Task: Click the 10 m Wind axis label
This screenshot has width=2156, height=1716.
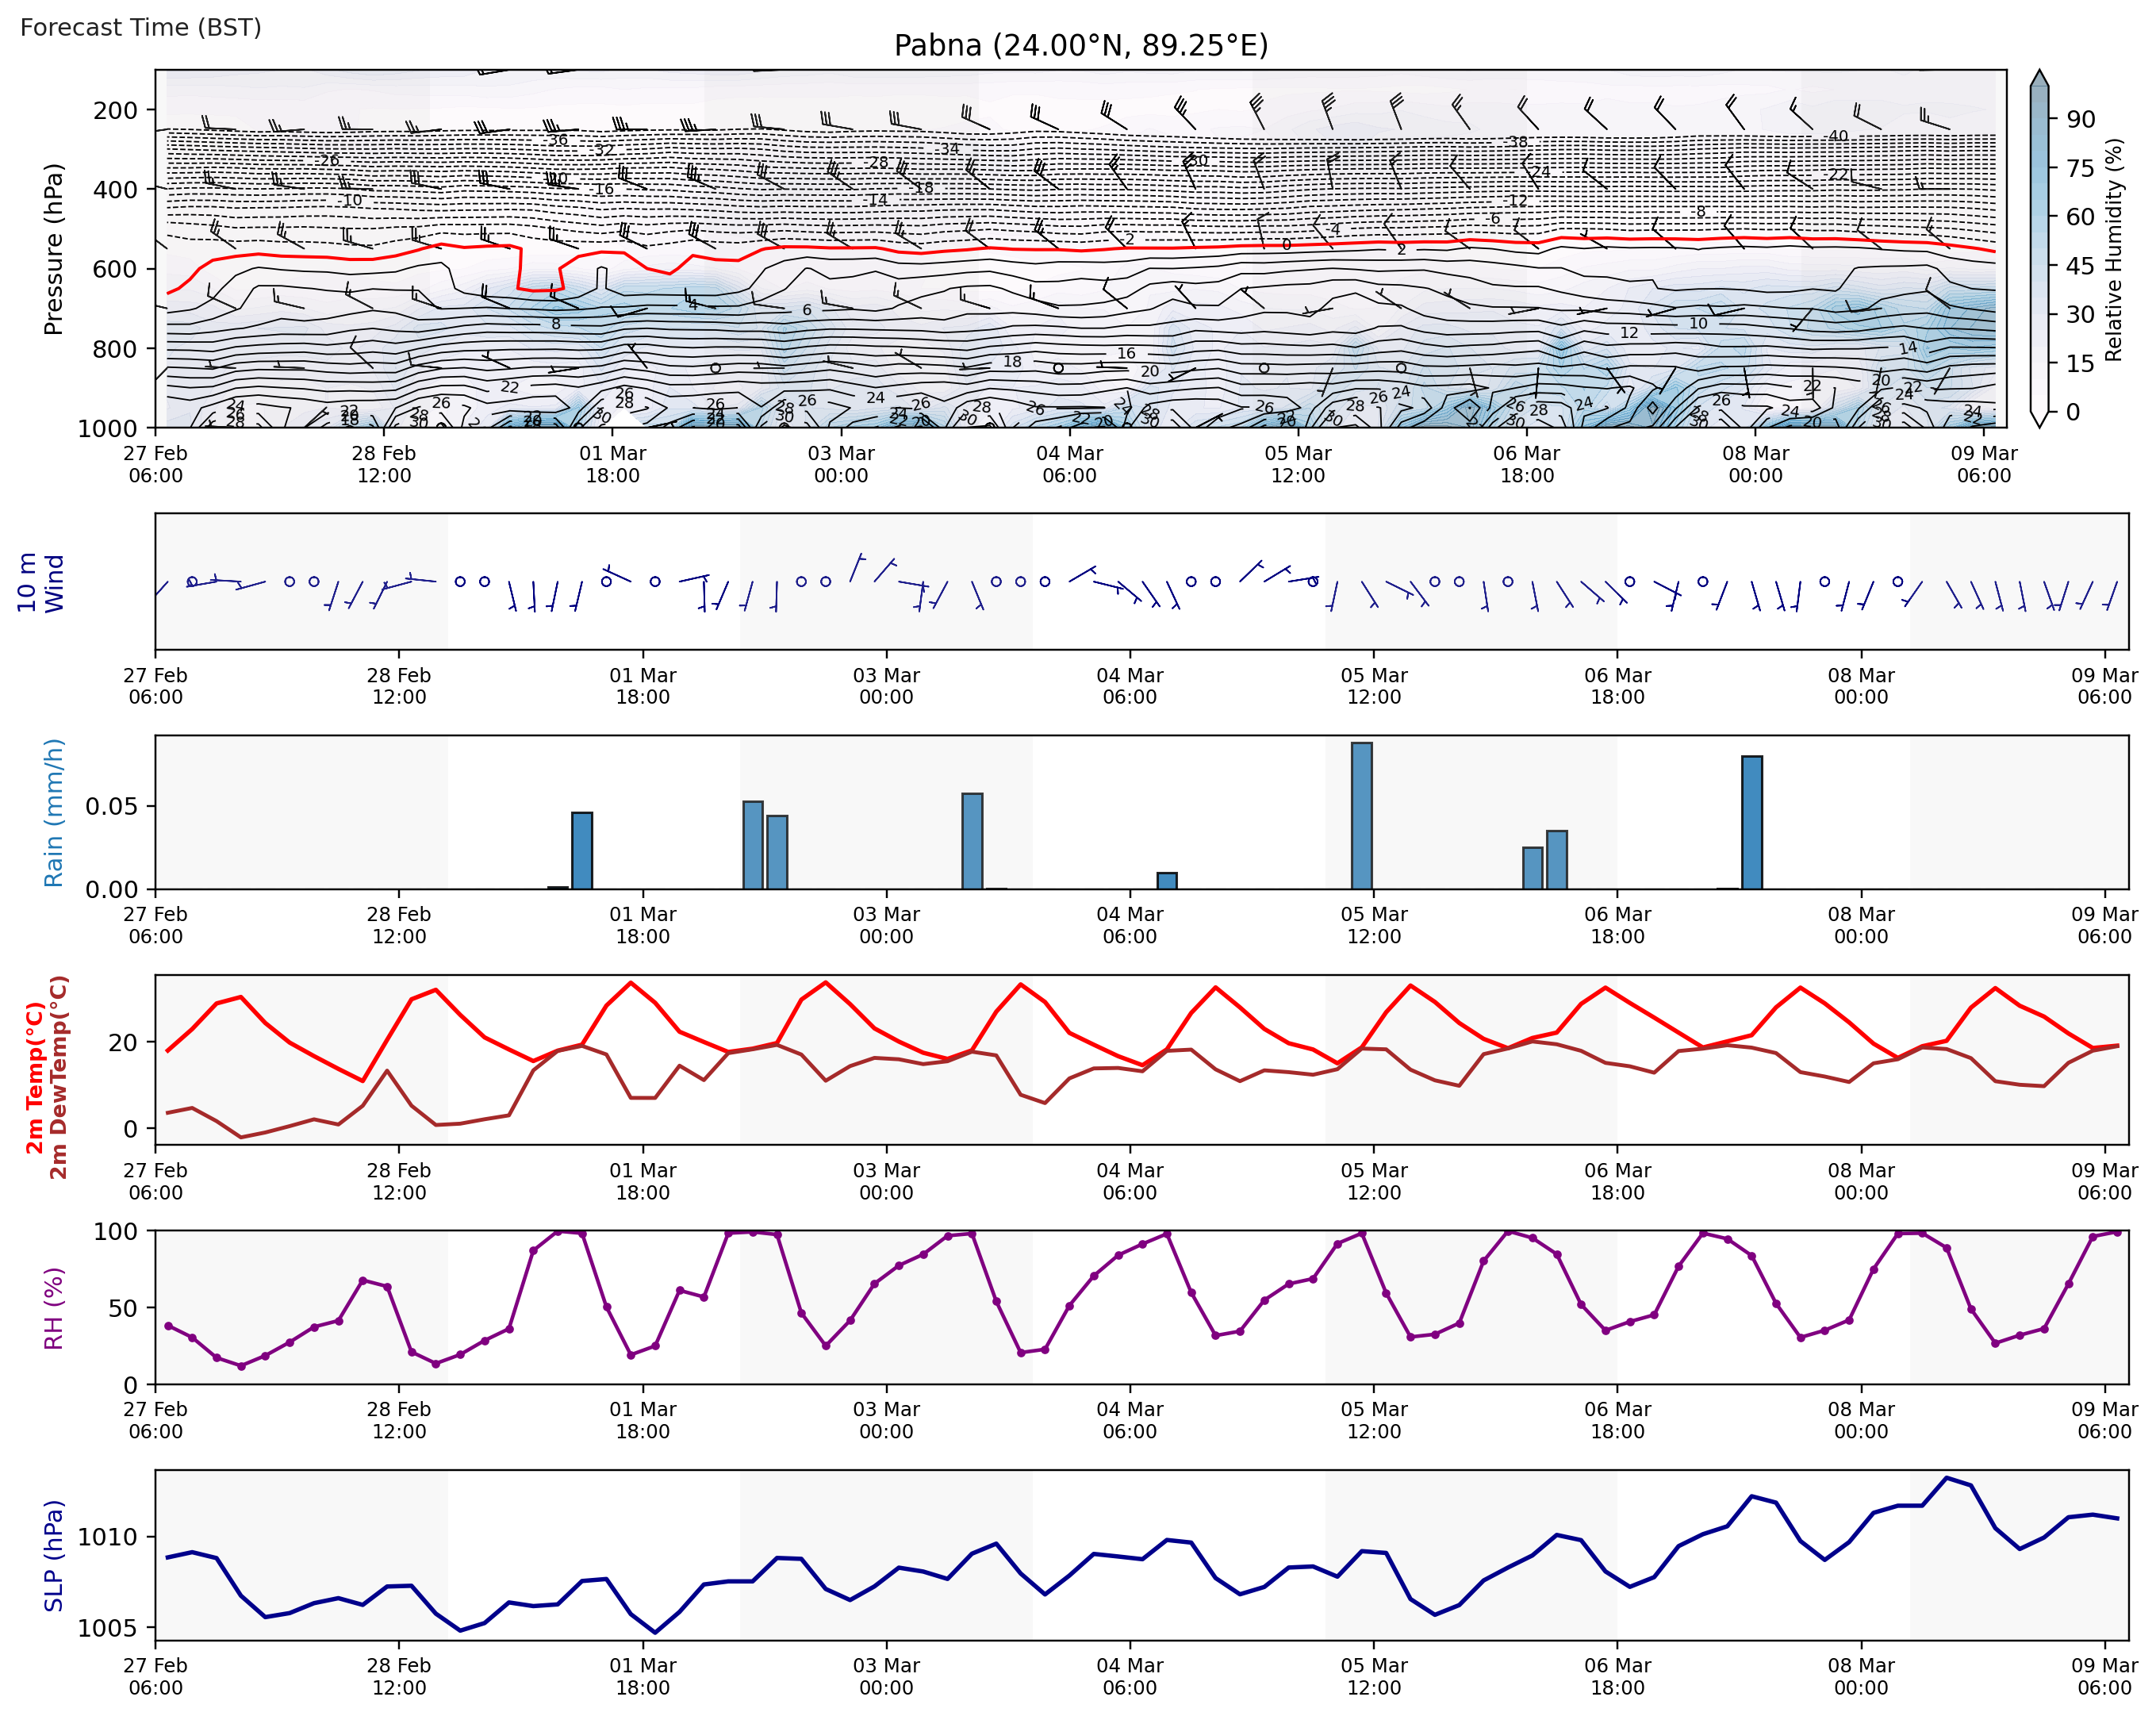Action: click(x=40, y=582)
